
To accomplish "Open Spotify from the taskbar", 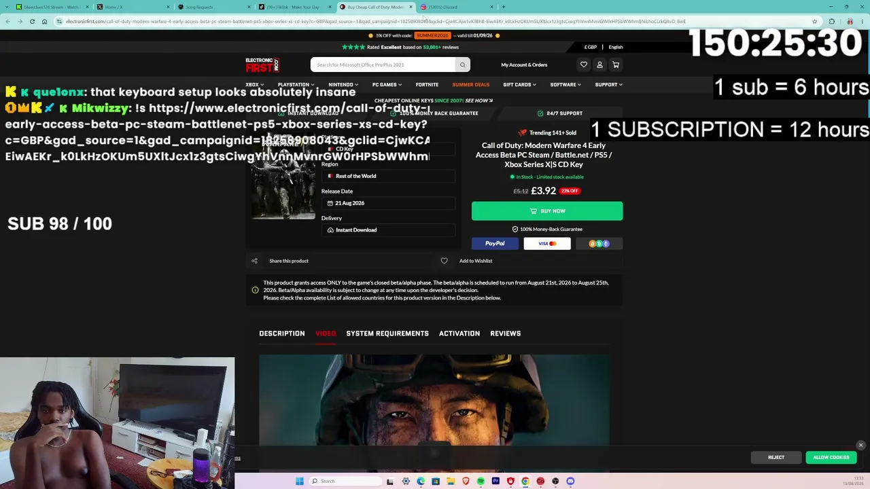I will tap(481, 481).
